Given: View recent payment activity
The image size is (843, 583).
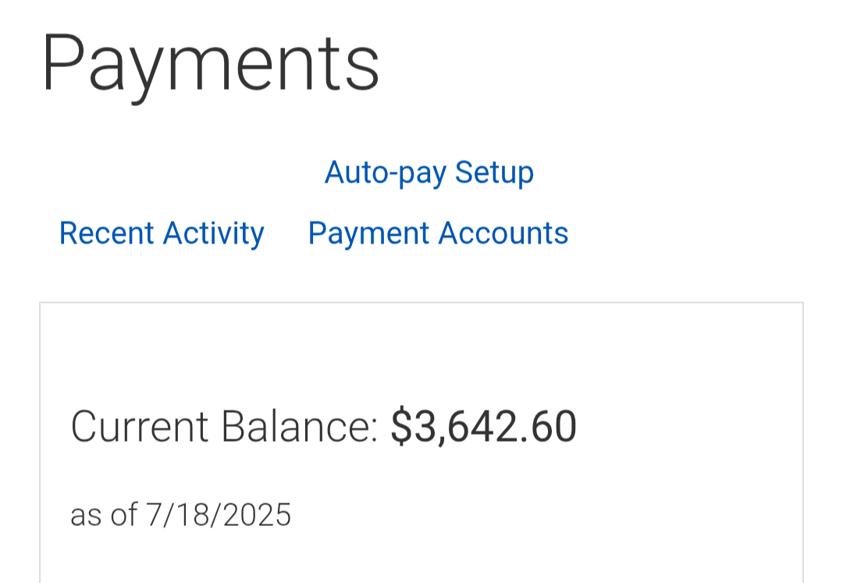Looking at the screenshot, I should coord(162,233).
